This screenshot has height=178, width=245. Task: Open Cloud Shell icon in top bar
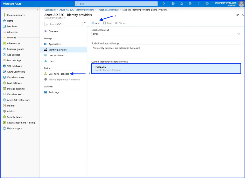(164, 4)
